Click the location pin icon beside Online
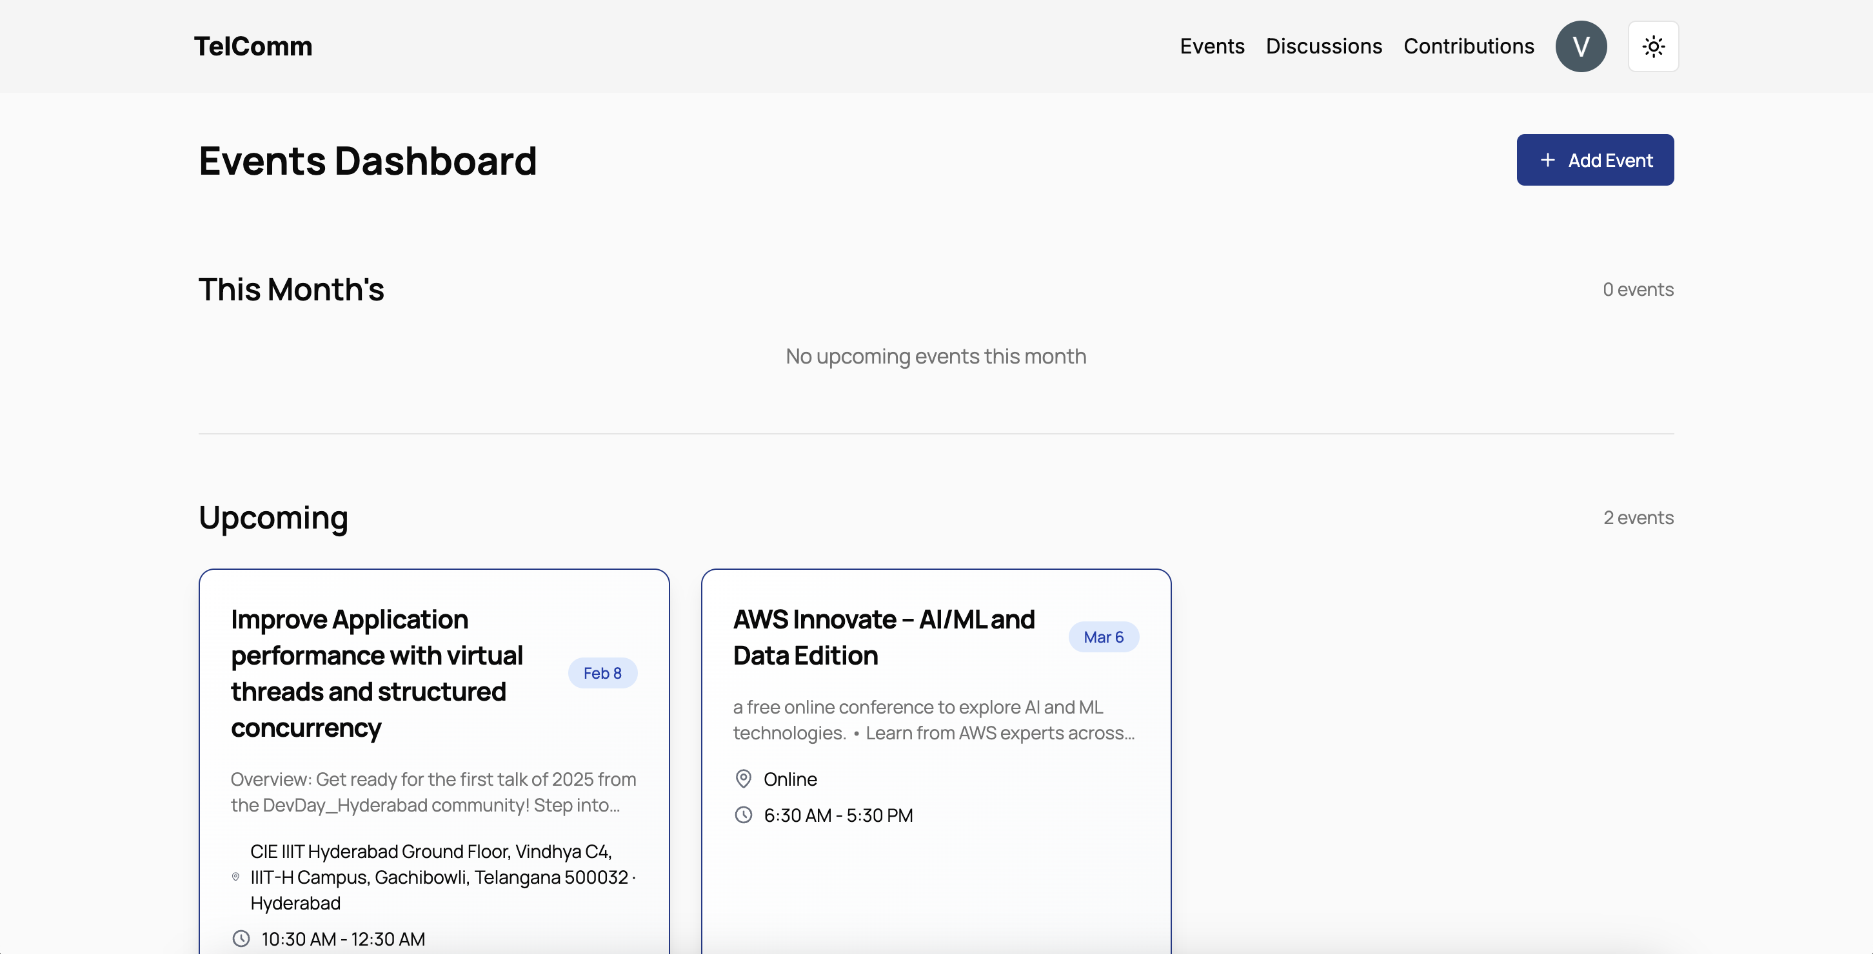The image size is (1873, 954). (743, 779)
